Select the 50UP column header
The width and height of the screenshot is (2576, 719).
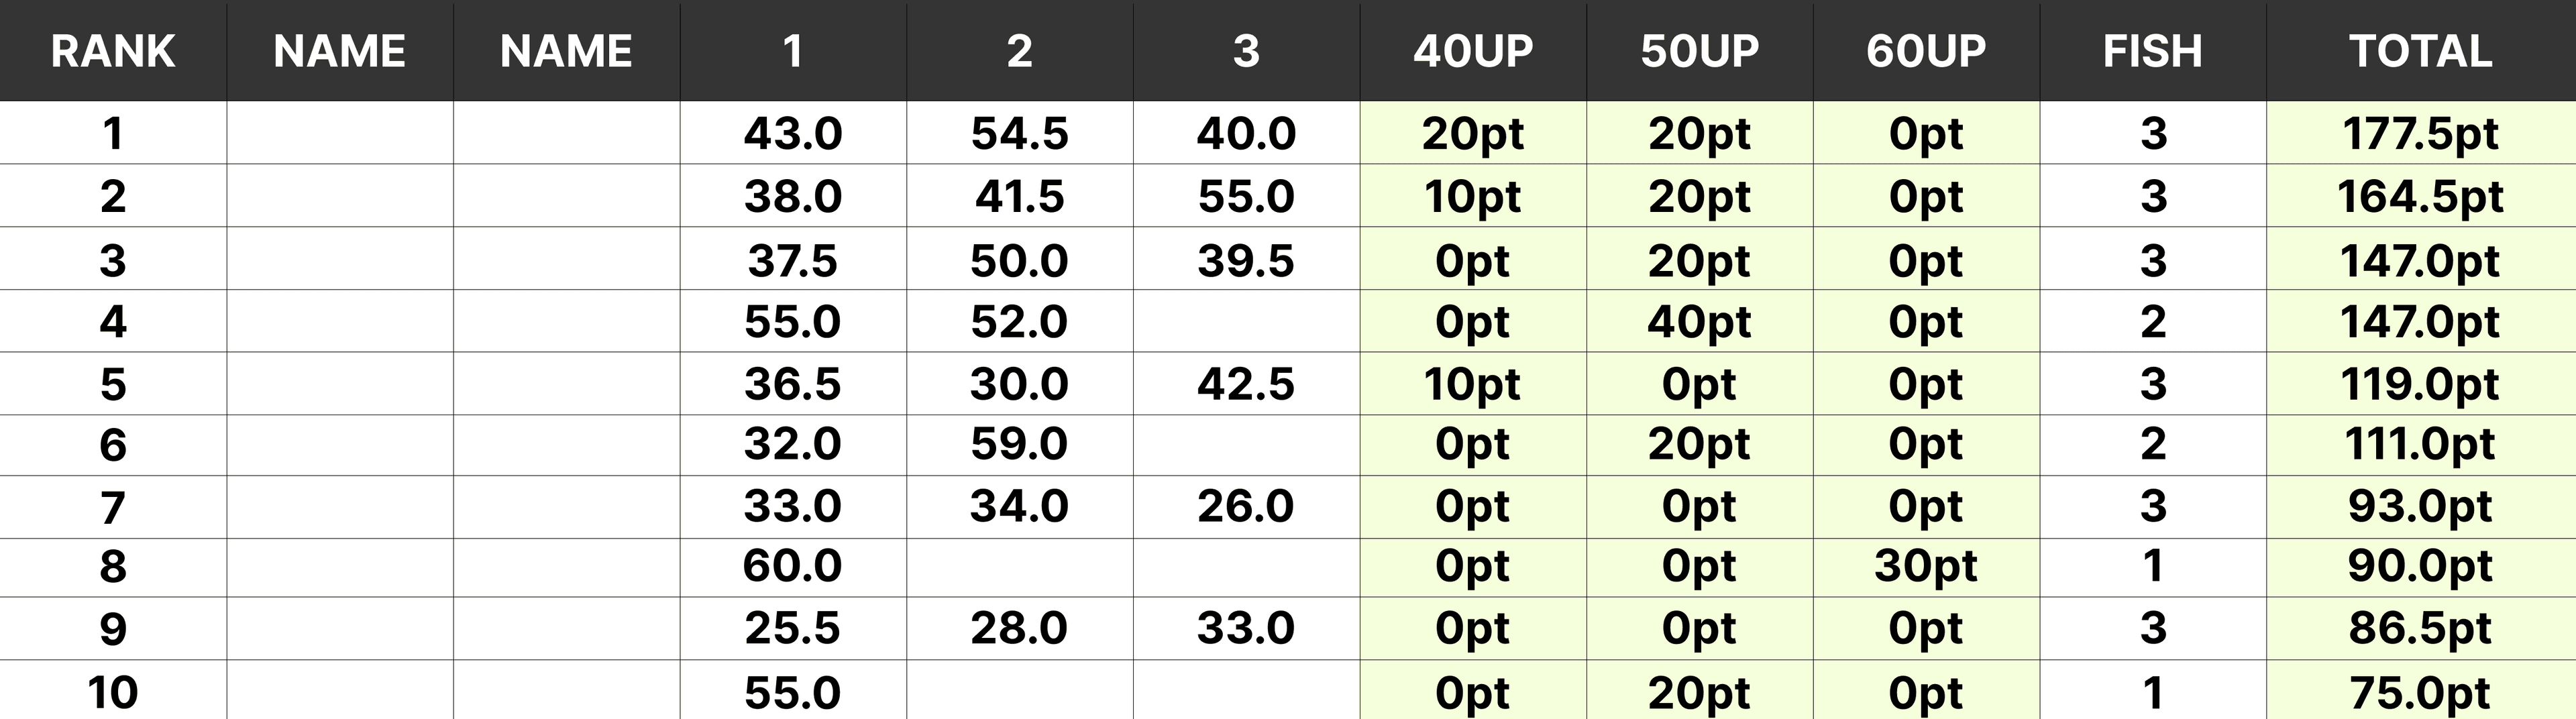[1699, 51]
